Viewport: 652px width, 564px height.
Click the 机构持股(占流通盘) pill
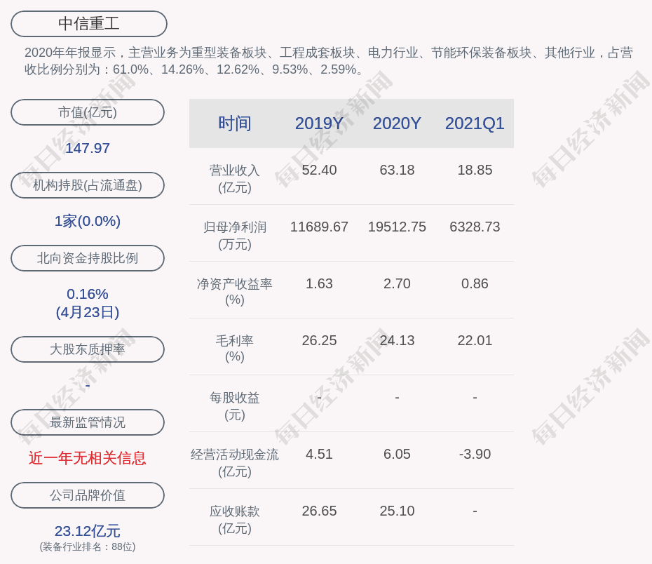pyautogui.click(x=88, y=185)
